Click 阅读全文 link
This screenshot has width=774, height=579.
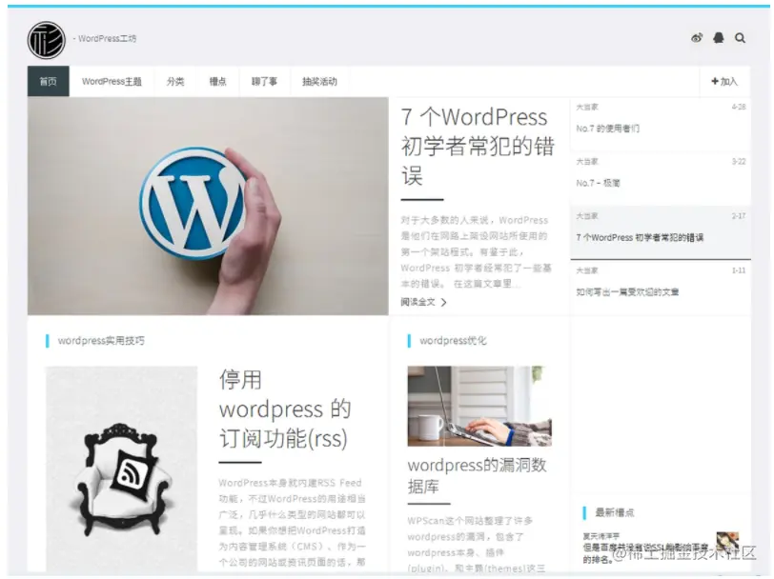pos(418,302)
